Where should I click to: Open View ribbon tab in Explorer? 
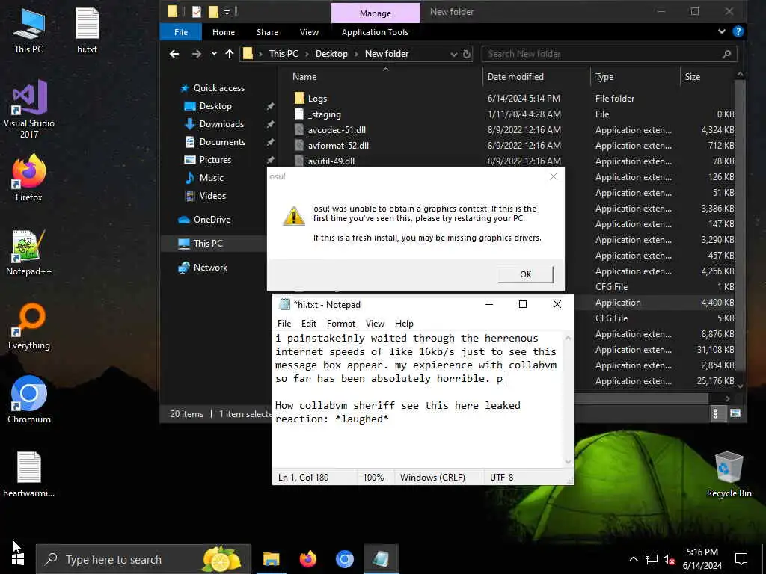tap(309, 32)
